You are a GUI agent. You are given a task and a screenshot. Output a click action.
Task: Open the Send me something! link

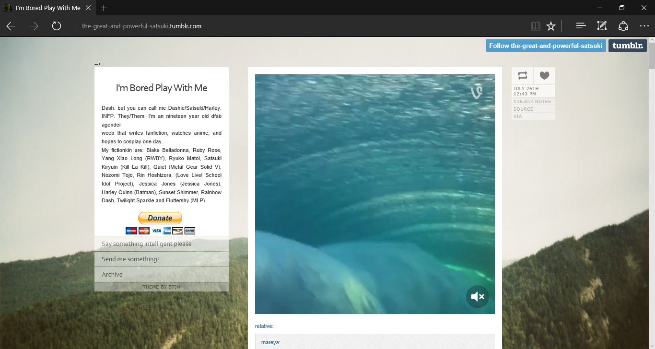coord(162,259)
